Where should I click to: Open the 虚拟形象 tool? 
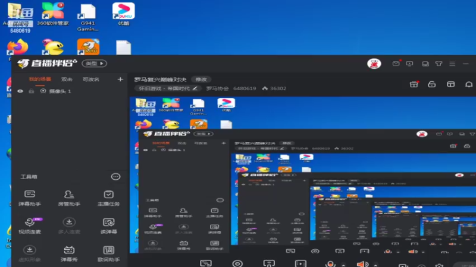(29, 254)
